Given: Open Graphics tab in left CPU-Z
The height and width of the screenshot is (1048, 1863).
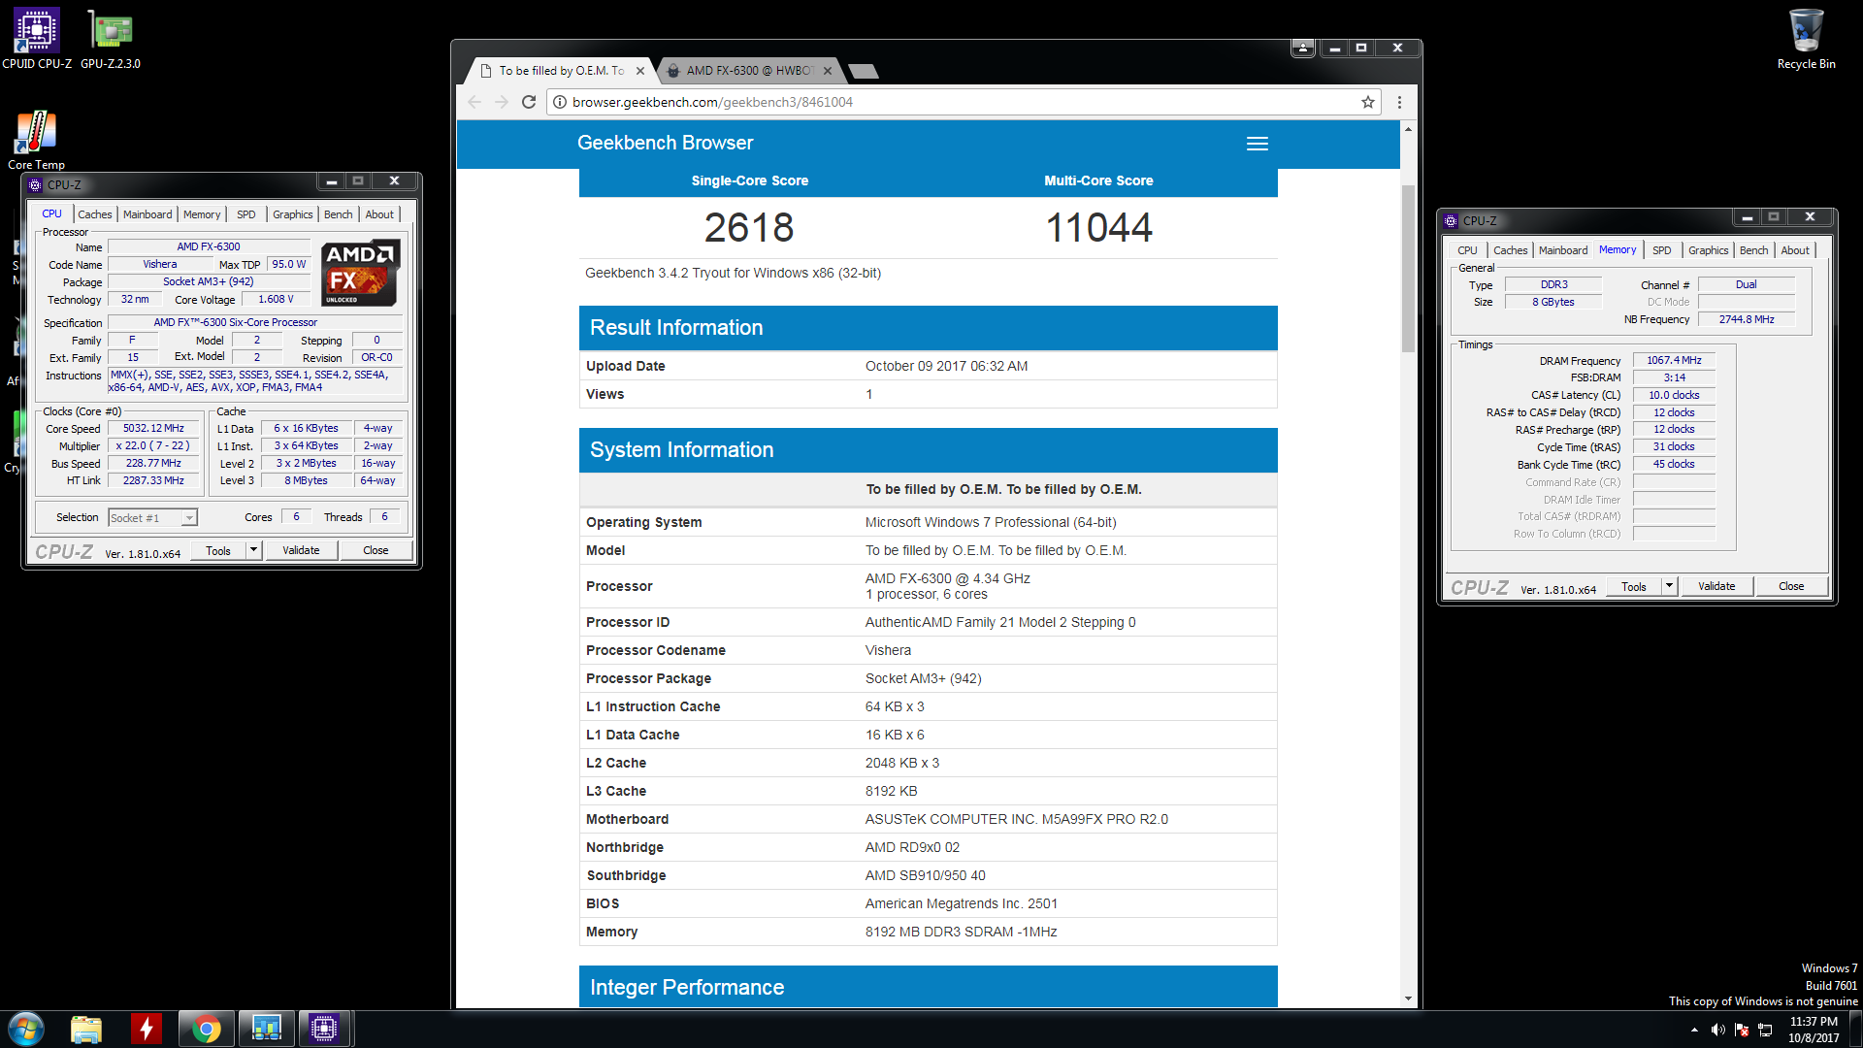Looking at the screenshot, I should (x=292, y=214).
